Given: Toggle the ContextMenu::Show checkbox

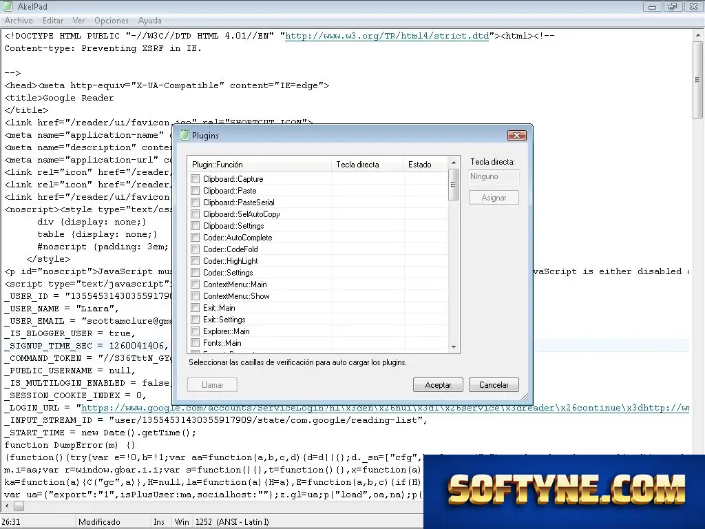Looking at the screenshot, I should [195, 295].
